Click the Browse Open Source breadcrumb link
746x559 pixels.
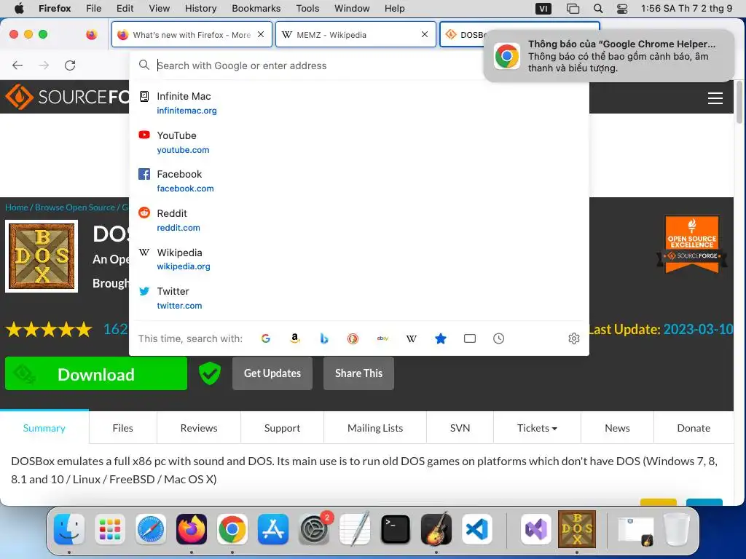pyautogui.click(x=75, y=207)
